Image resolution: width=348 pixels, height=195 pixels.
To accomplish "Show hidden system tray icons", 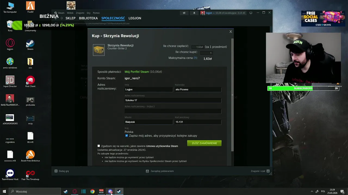I will 312,191.
